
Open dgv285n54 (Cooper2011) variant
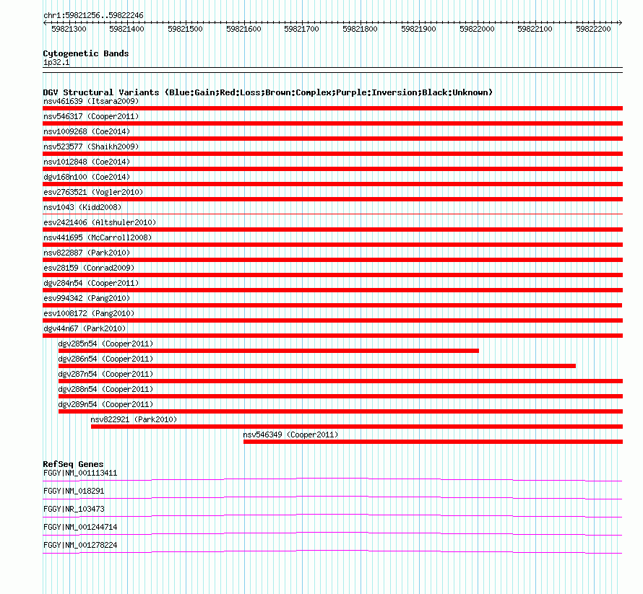coord(105,344)
